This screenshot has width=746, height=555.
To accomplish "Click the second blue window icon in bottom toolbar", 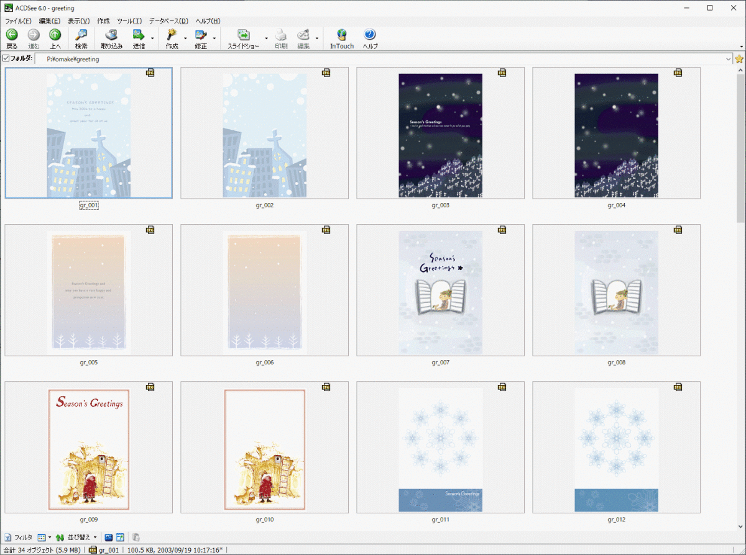I will click(120, 537).
